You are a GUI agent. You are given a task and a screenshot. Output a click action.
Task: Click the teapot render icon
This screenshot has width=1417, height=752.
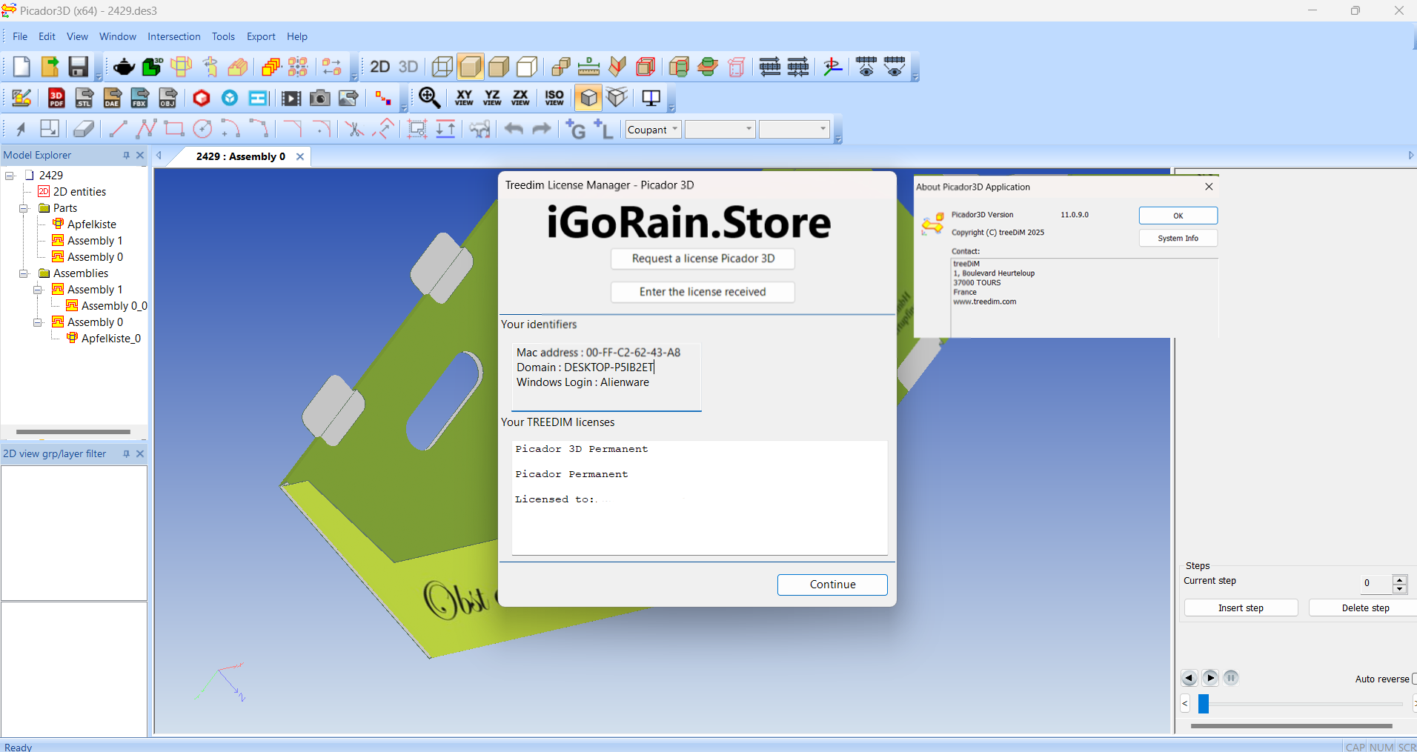point(124,67)
